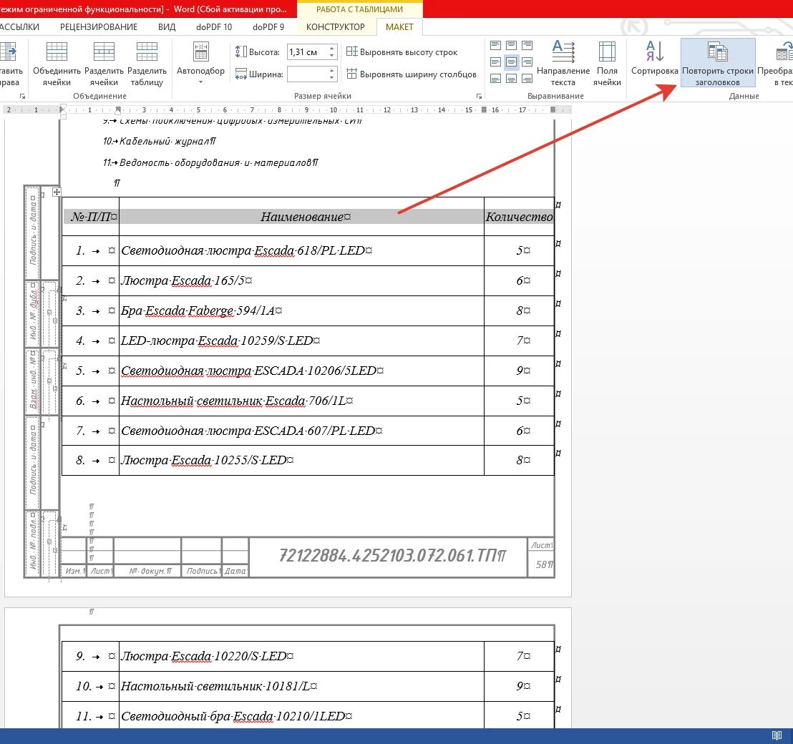This screenshot has width=793, height=744.
Task: Click the Insert Right (Вставить справа) icon
Action: tap(8, 52)
